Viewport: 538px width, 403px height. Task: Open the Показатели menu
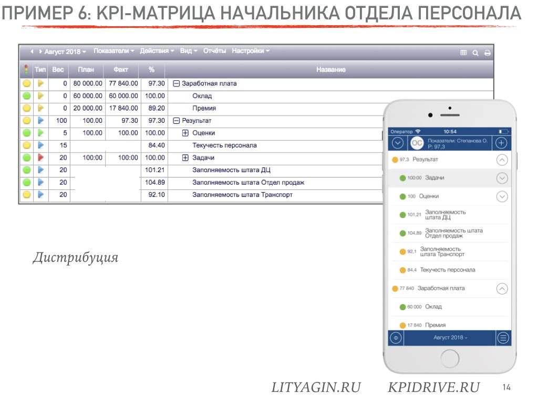[113, 51]
